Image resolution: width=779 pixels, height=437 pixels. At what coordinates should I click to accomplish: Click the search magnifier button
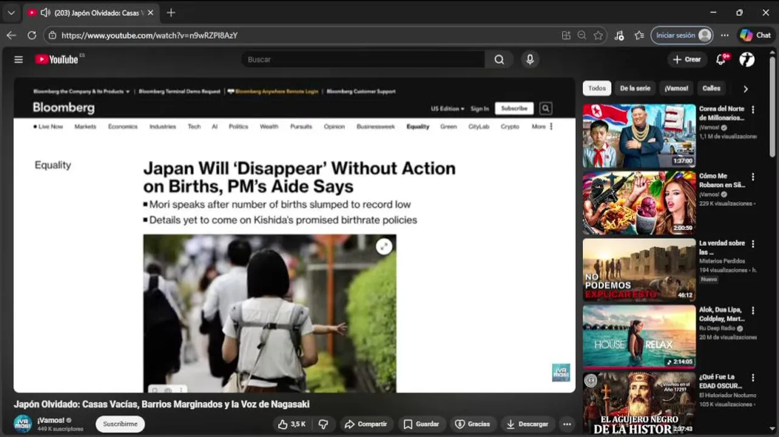coord(499,59)
